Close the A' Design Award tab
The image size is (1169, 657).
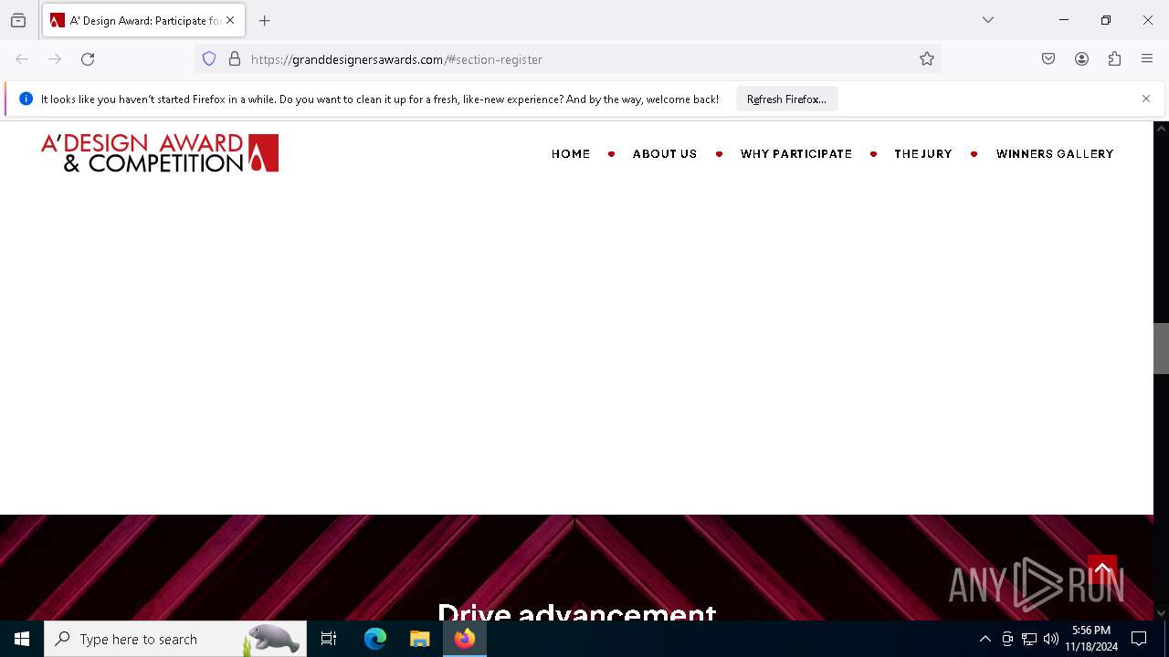[230, 20]
